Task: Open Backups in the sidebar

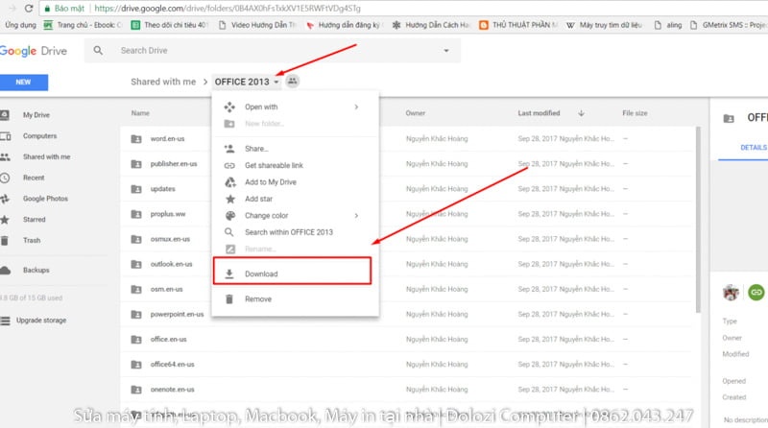Action: pos(36,271)
